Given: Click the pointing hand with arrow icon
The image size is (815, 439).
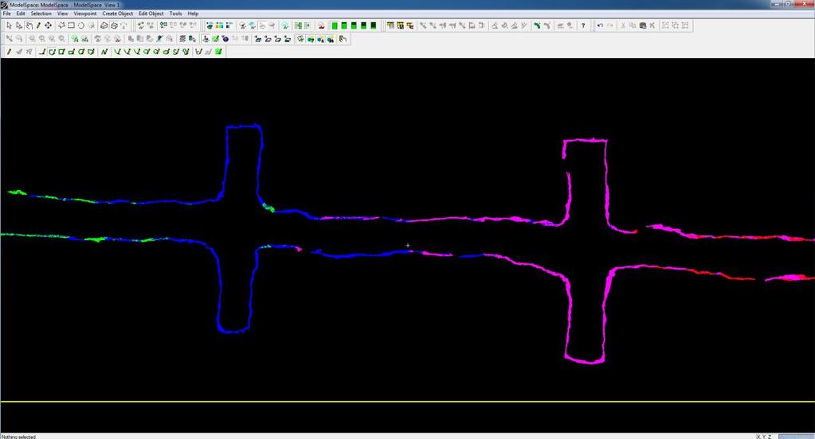Looking at the screenshot, I should click(343, 39).
